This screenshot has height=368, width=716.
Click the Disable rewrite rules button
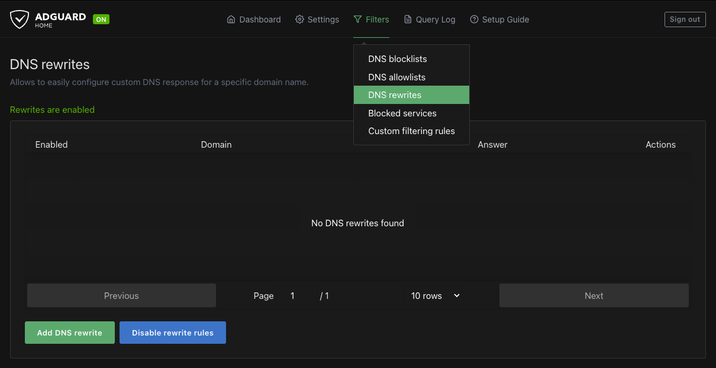coord(173,333)
